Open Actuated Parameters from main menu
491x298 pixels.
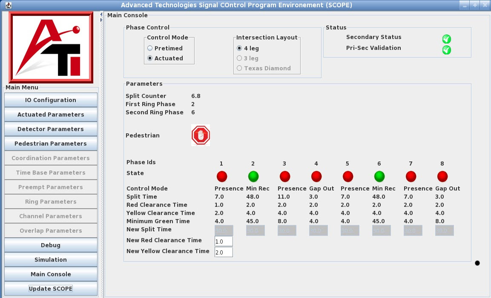tap(51, 115)
